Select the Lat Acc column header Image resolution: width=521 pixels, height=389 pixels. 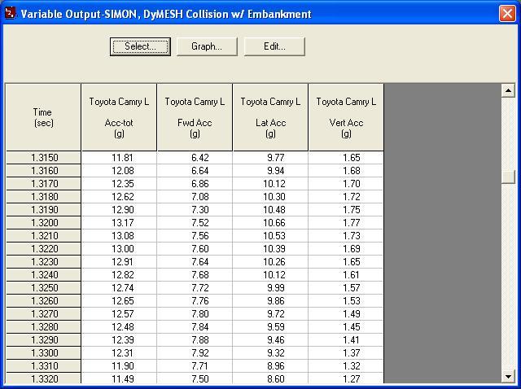[270, 117]
